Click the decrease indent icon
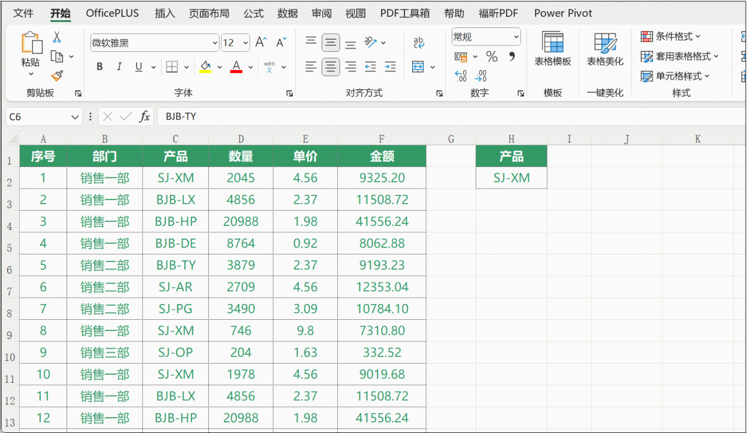Screen dimensions: 747x433 (x=371, y=67)
